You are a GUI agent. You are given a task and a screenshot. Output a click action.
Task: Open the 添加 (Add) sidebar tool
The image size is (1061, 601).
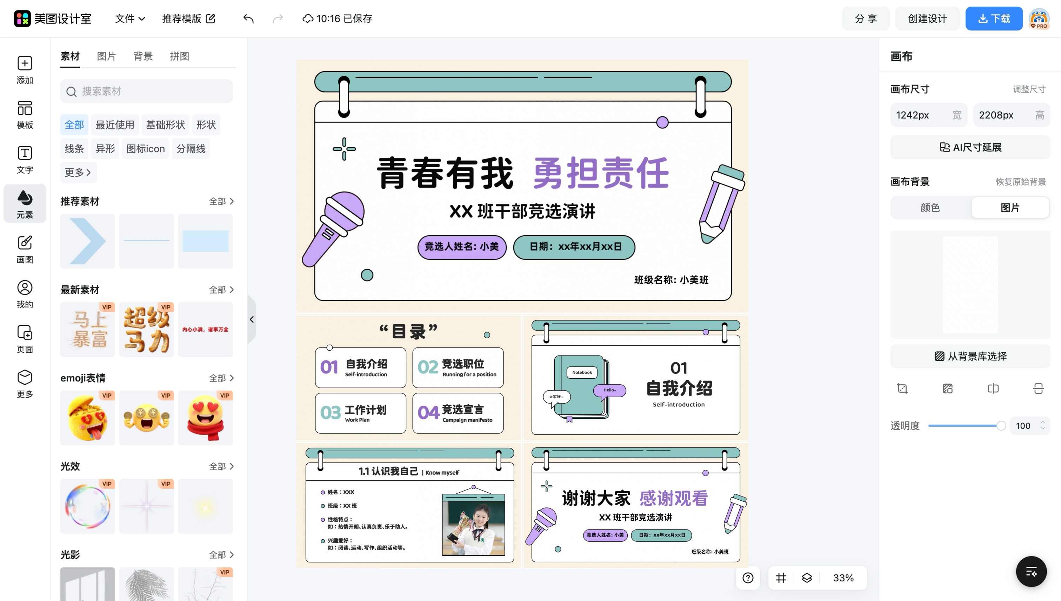point(25,70)
